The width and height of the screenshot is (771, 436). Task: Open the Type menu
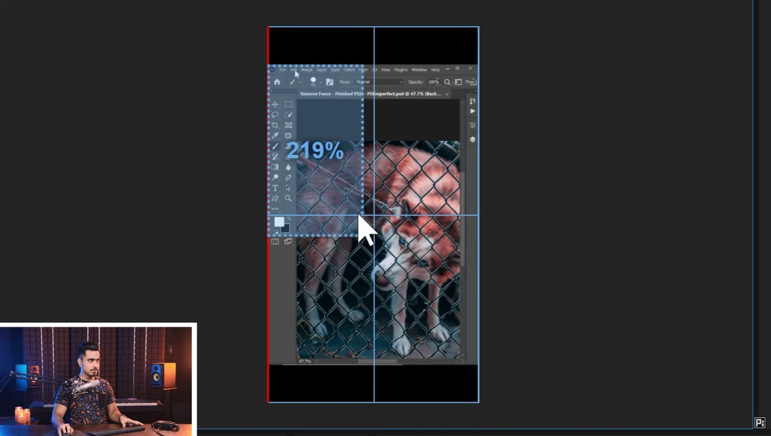(335, 70)
